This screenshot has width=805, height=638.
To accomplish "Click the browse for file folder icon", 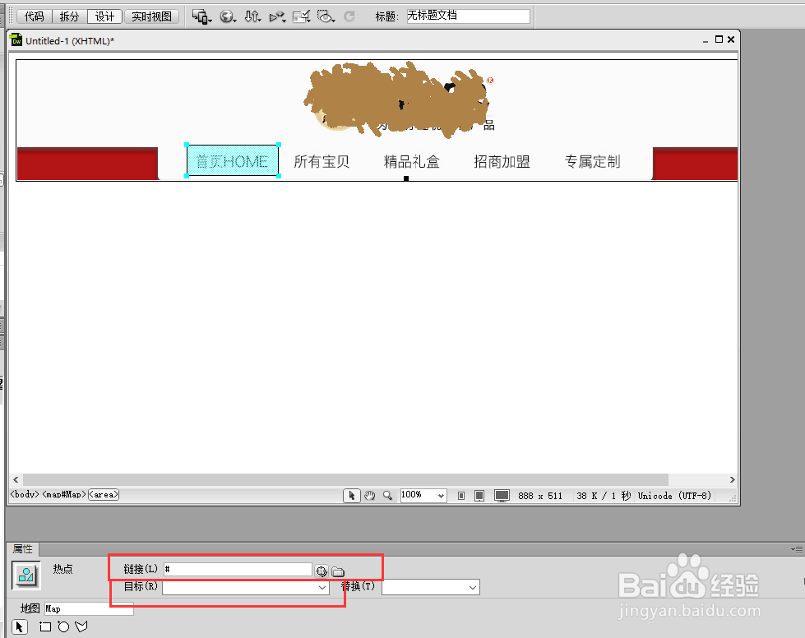I will [x=338, y=571].
